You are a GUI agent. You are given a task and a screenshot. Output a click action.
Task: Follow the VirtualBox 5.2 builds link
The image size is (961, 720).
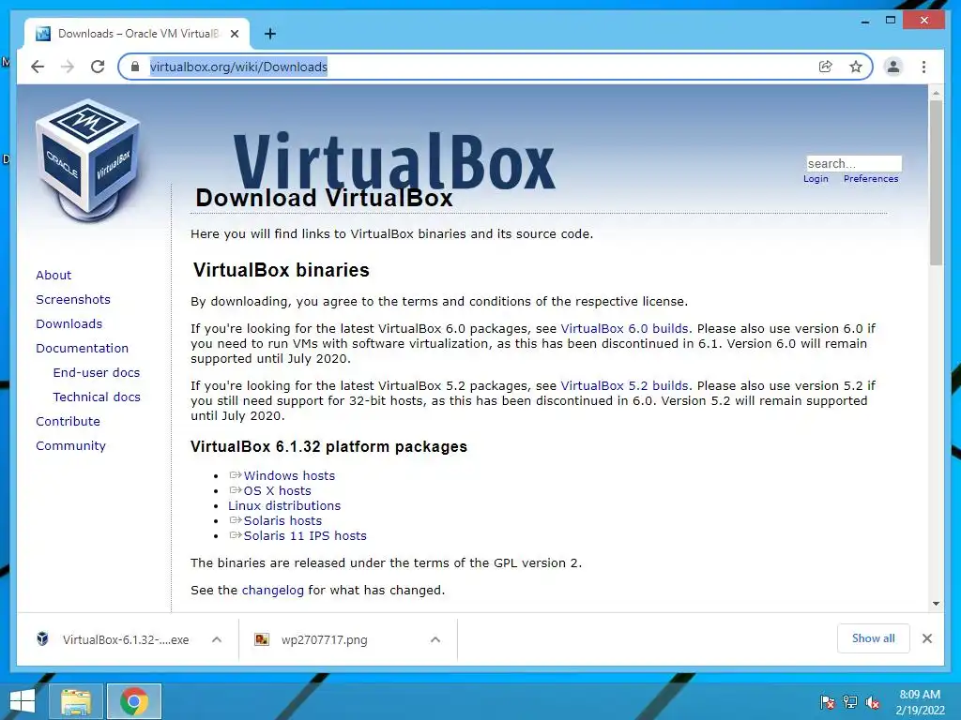[x=624, y=386]
